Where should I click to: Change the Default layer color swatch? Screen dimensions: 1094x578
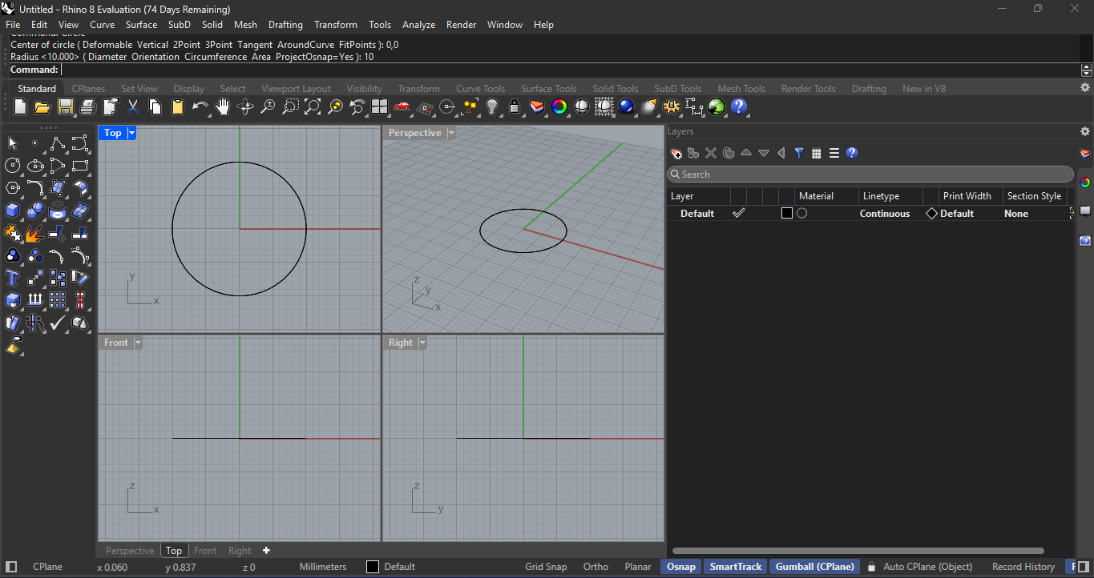point(786,213)
